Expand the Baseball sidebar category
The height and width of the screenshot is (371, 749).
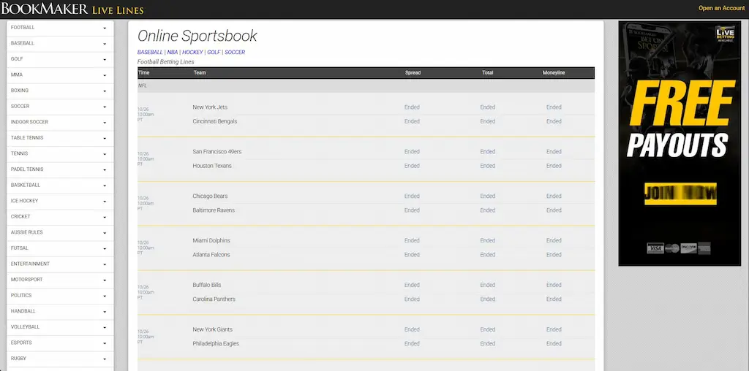60,43
